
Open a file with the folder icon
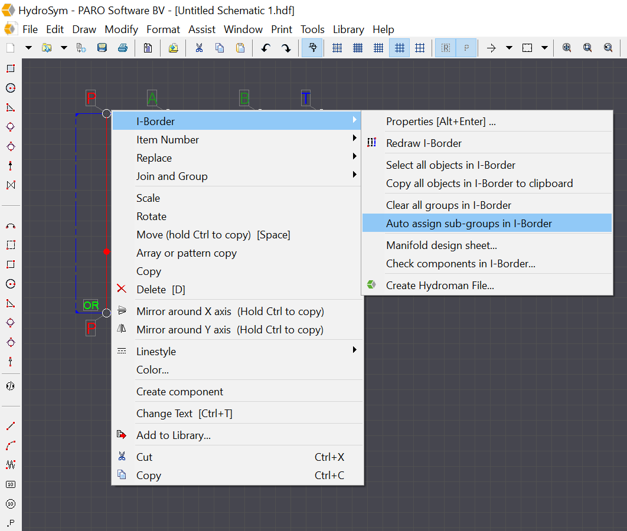point(47,48)
